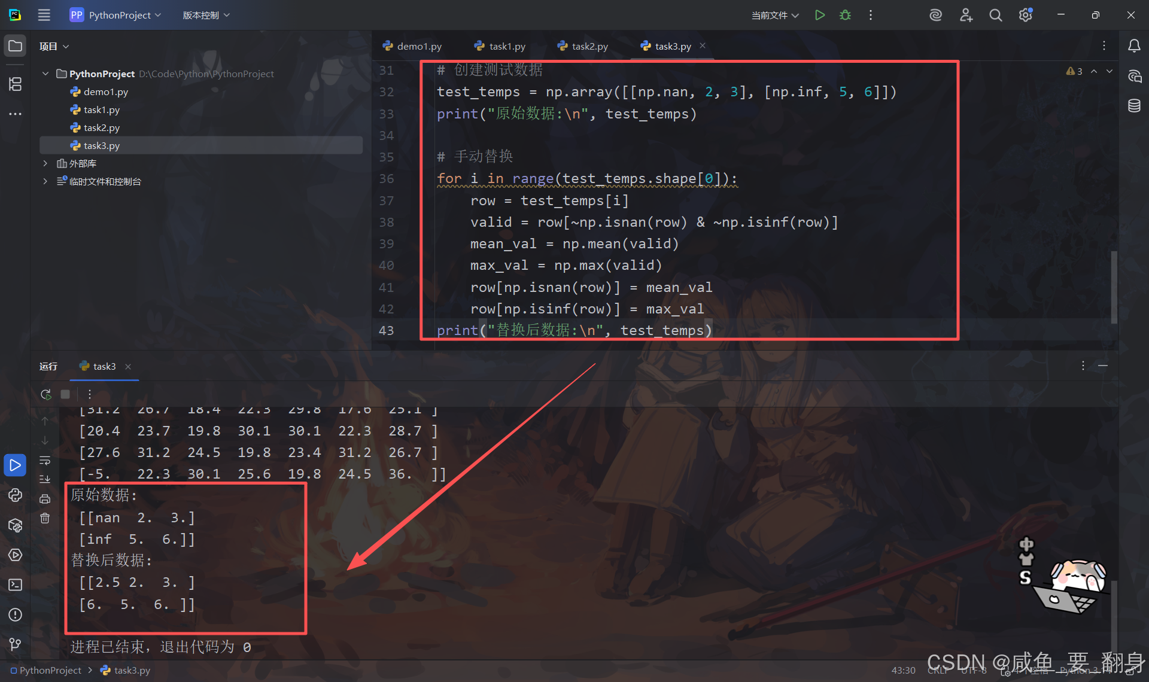Clear the console with trash icon
The height and width of the screenshot is (682, 1149).
tap(45, 518)
